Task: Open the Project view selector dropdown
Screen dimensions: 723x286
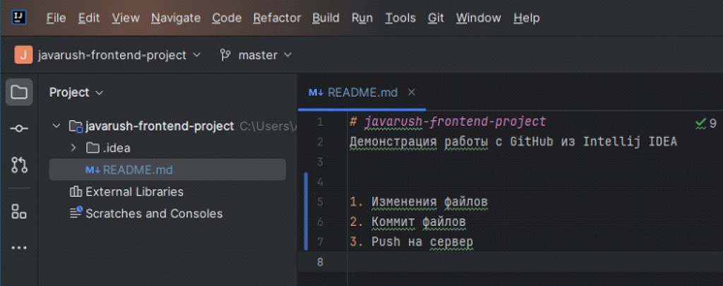Action: click(76, 93)
